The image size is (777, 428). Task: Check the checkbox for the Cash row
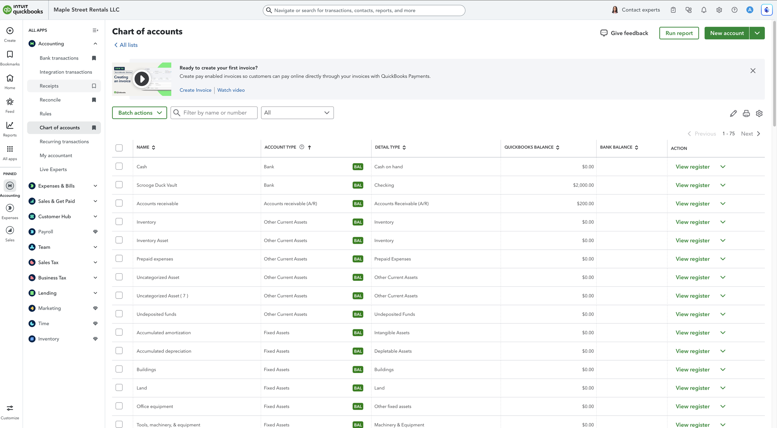[119, 166]
